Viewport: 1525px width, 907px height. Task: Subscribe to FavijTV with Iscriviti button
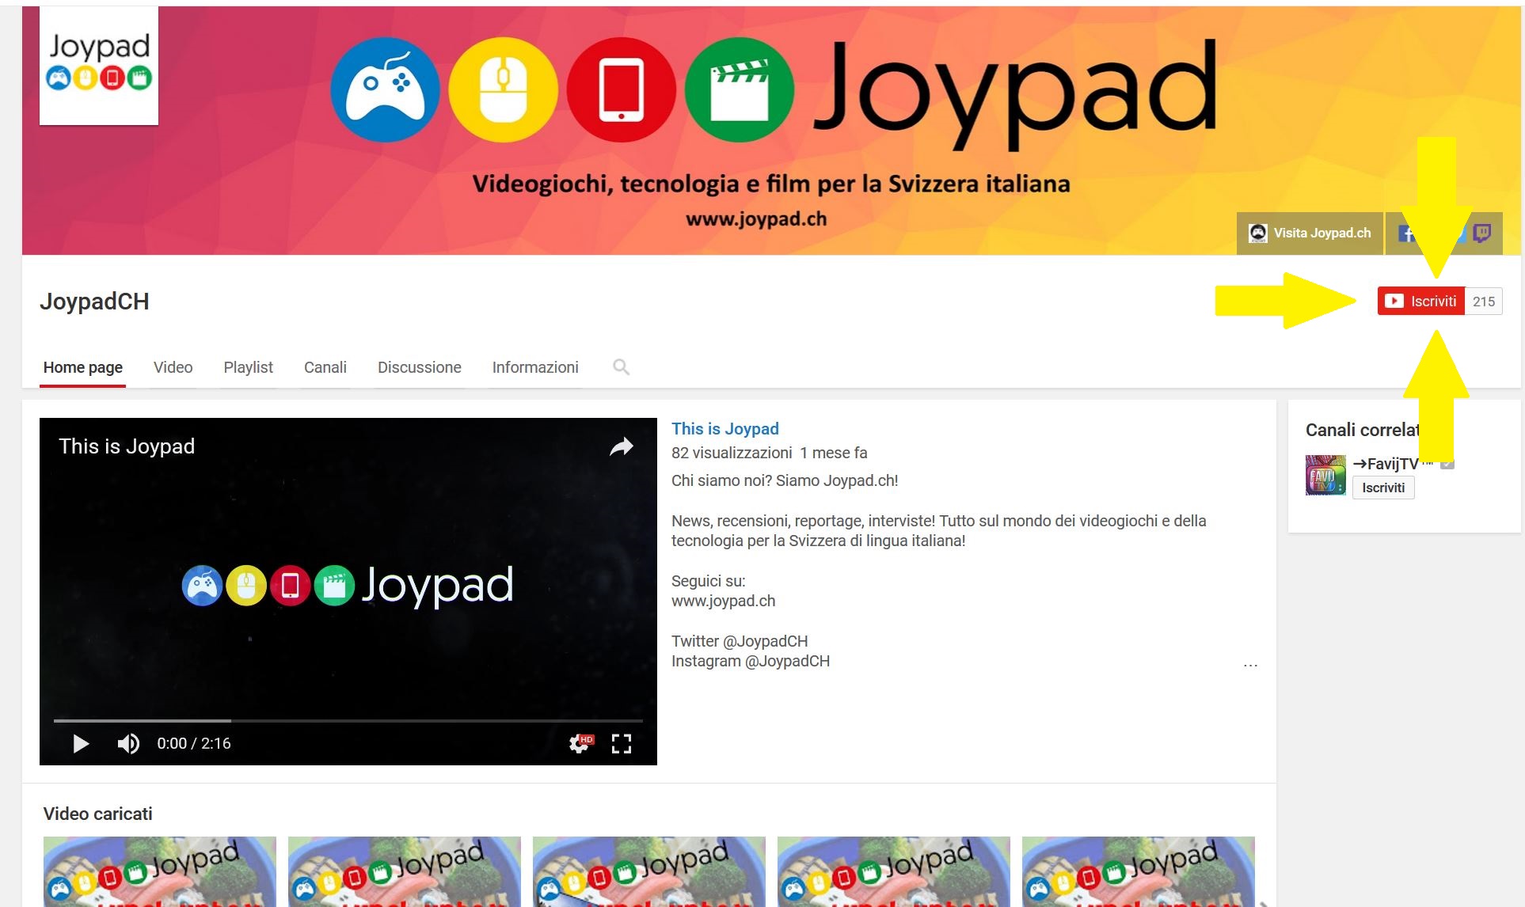(1383, 488)
